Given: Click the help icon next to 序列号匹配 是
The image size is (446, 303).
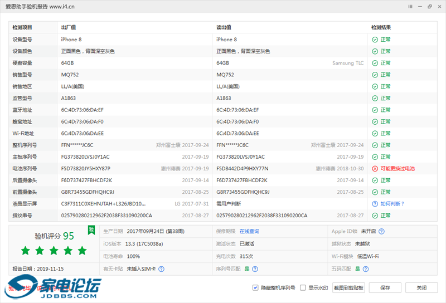Looking at the screenshot, I should (x=255, y=269).
